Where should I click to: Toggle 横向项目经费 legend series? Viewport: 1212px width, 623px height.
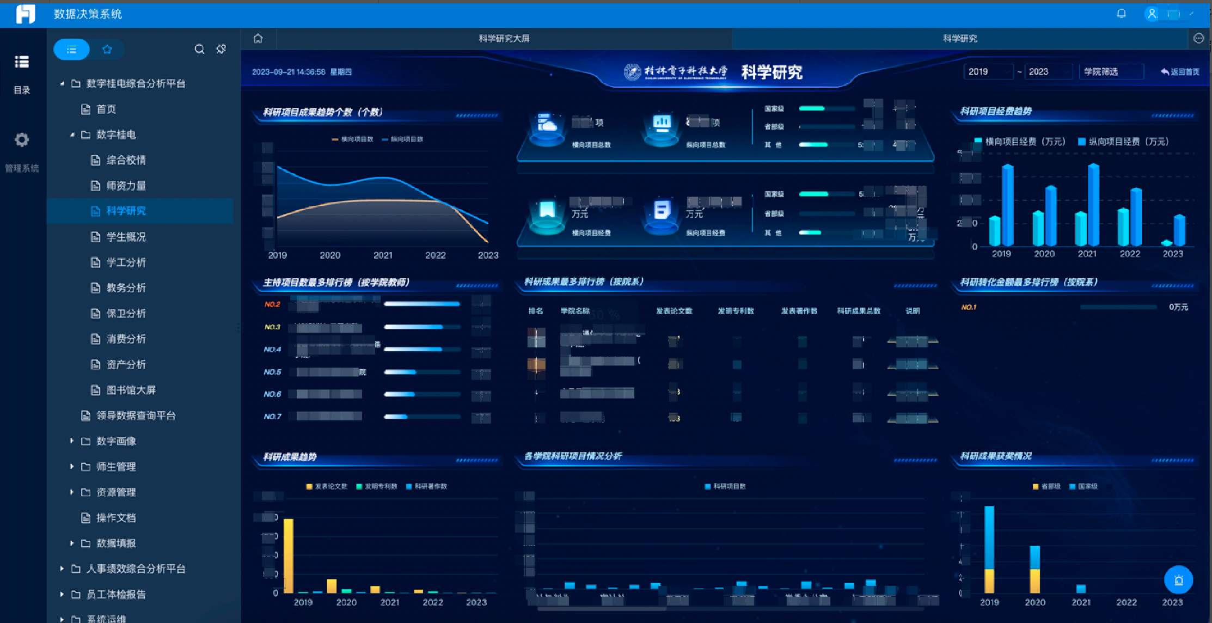[1019, 142]
